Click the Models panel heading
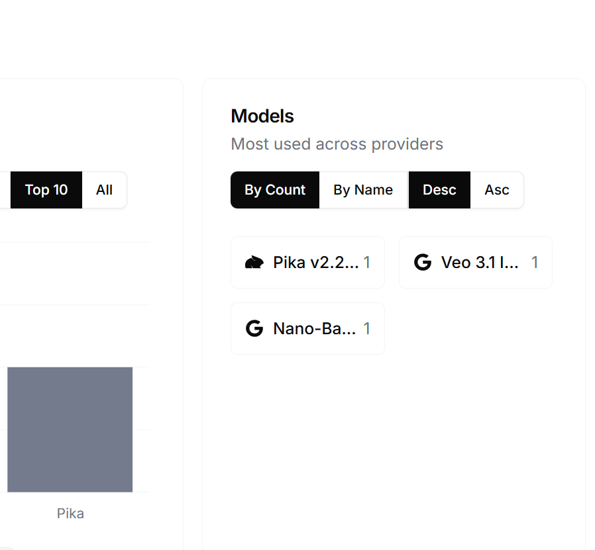 pyautogui.click(x=262, y=116)
